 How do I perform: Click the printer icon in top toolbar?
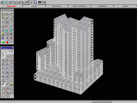(x=19, y=2)
